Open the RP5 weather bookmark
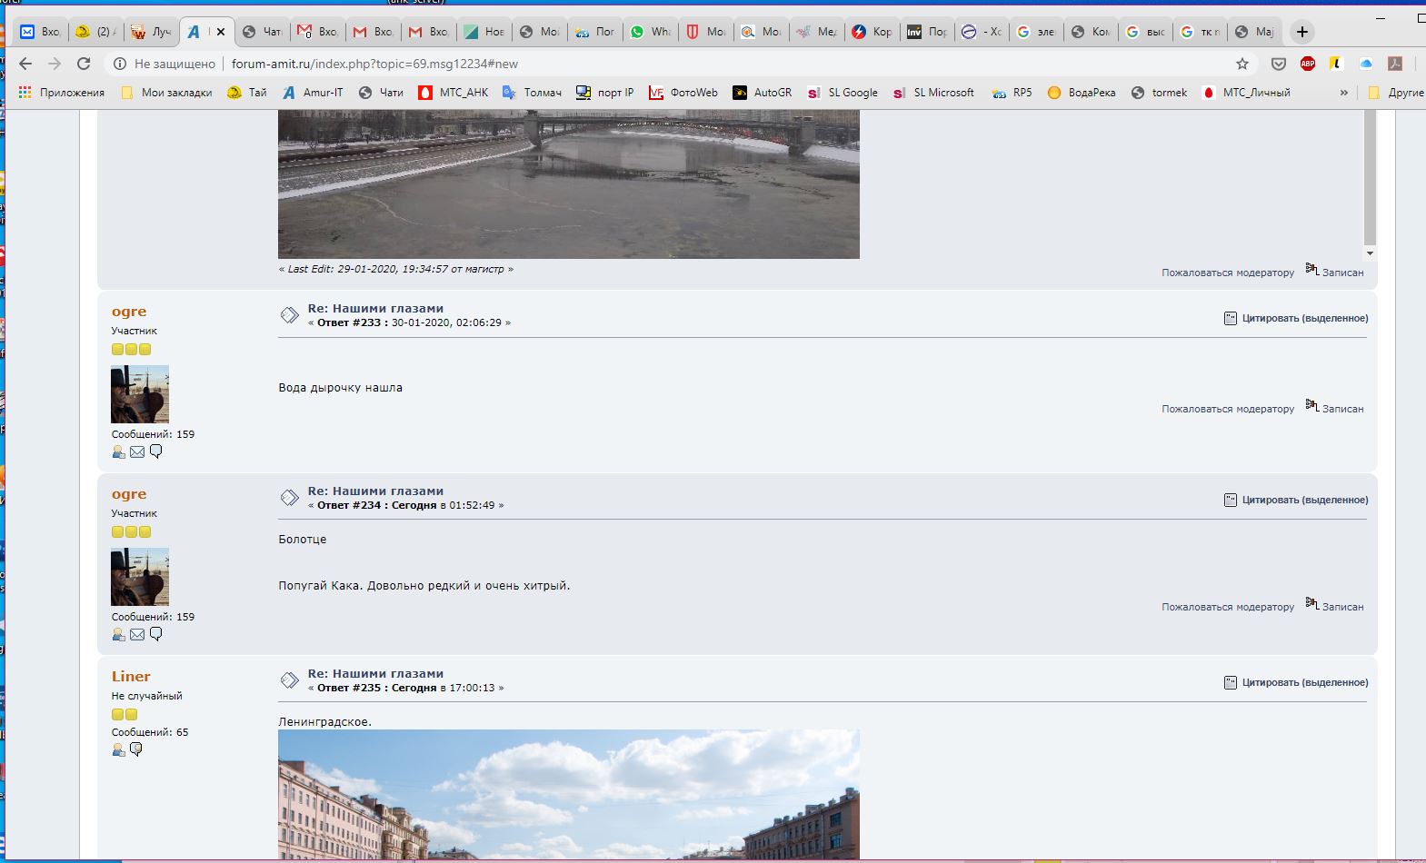This screenshot has height=863, width=1426. click(x=1012, y=93)
